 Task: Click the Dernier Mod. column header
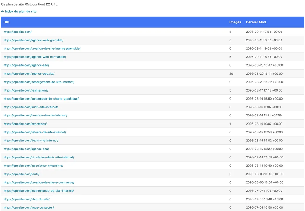pos(256,22)
